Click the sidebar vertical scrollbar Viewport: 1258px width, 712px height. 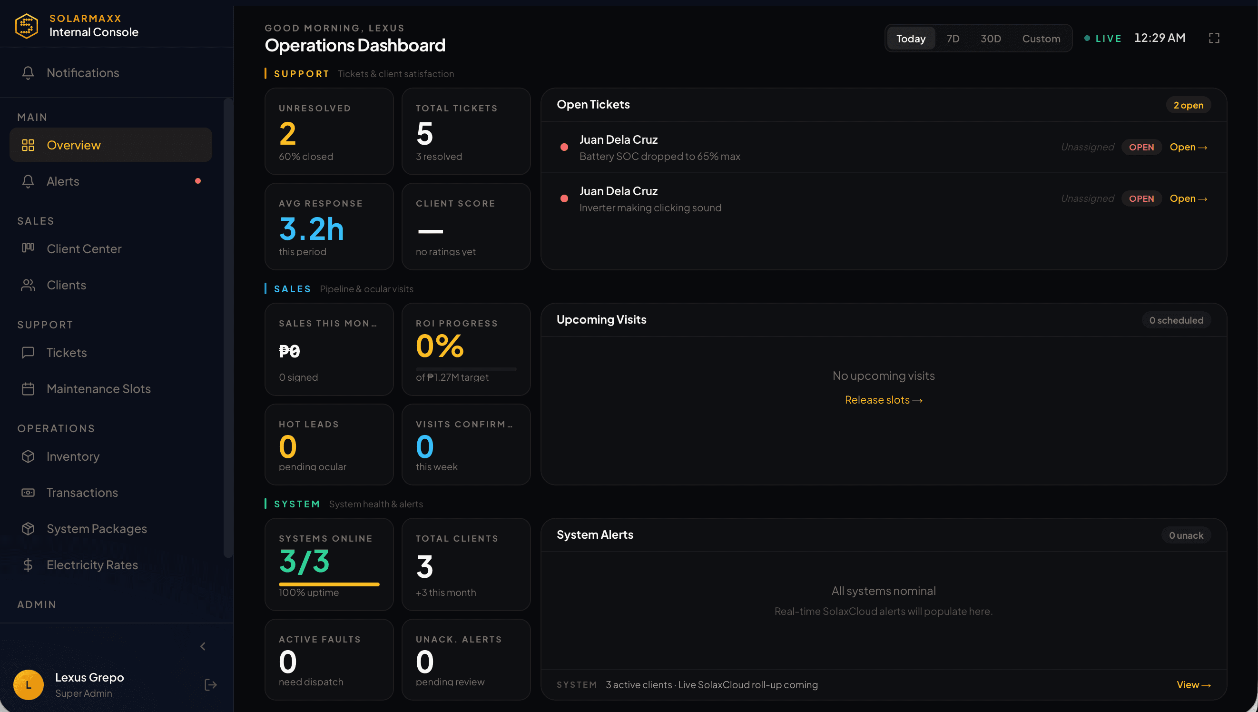[x=228, y=327]
